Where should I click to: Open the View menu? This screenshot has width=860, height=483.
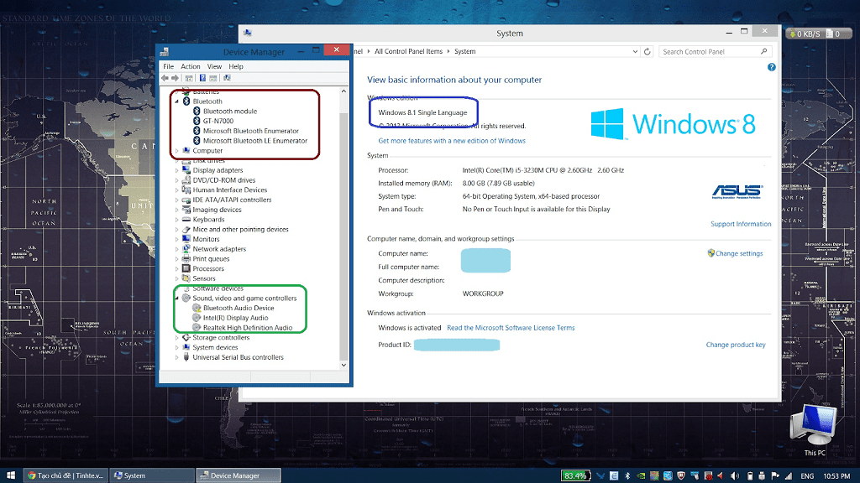click(214, 66)
